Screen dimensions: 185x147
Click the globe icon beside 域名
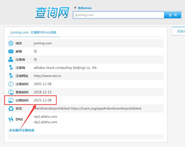coord(11,43)
